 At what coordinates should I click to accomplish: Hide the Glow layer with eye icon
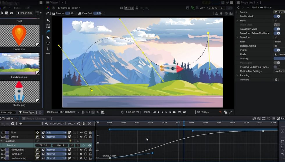click(81, 132)
